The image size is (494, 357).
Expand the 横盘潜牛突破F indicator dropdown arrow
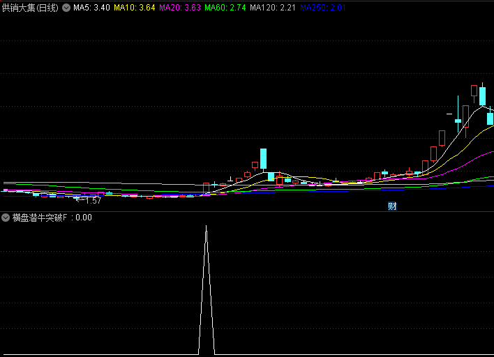tap(6, 218)
